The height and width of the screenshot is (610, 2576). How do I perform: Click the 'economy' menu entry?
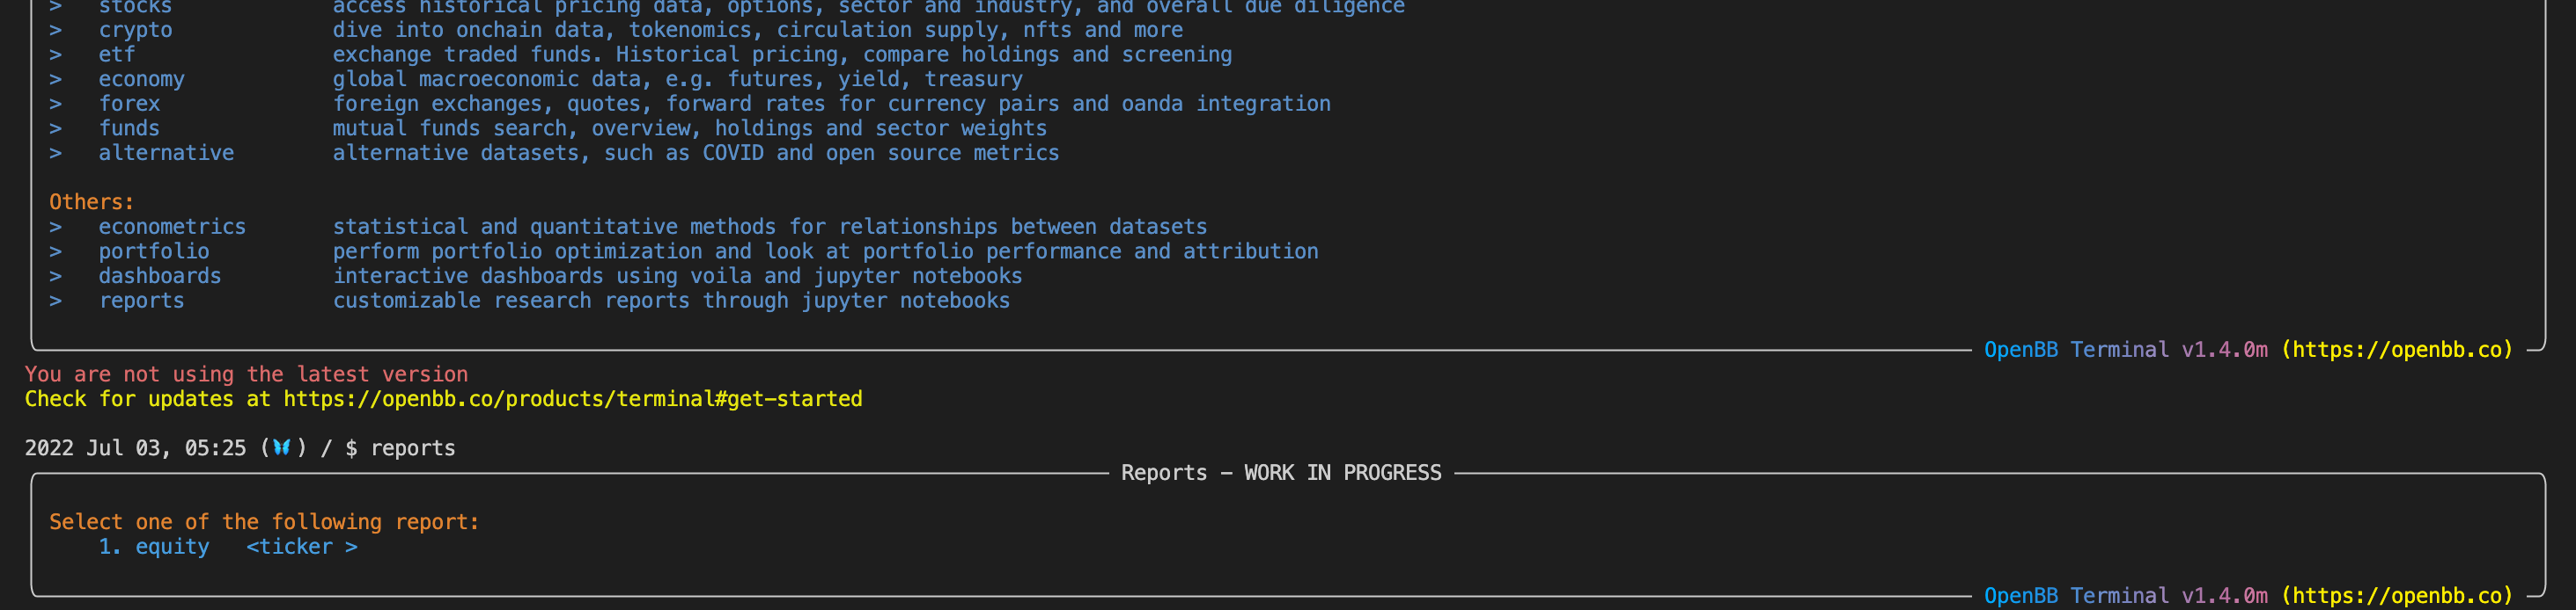141,79
